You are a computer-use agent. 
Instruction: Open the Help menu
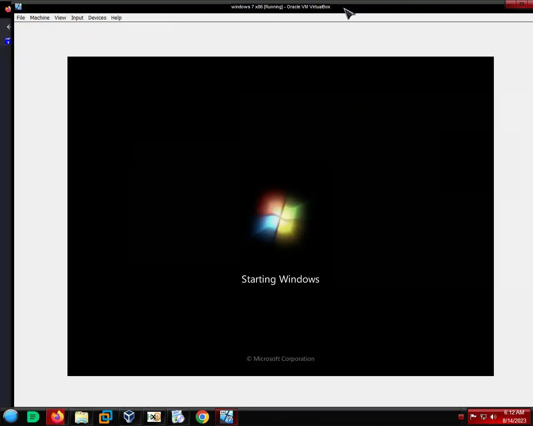click(116, 18)
